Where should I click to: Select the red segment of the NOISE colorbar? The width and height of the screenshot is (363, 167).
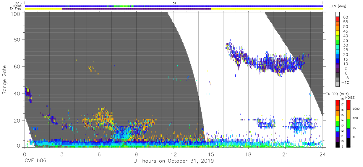pos(349,105)
